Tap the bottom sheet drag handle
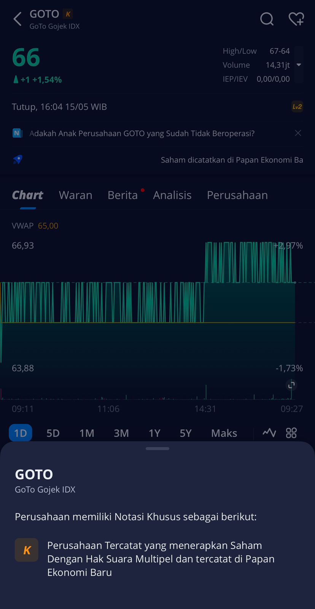 click(157, 448)
